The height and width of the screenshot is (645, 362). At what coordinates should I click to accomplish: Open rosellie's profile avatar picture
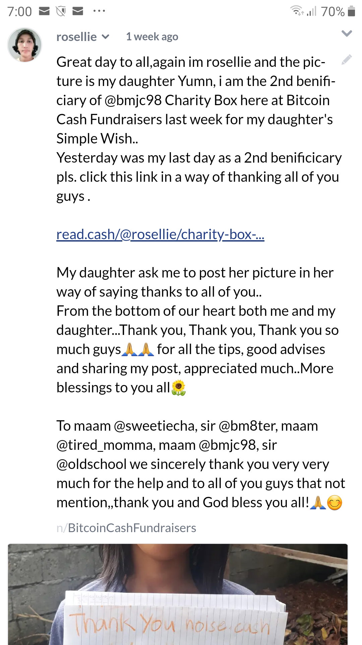tap(24, 45)
